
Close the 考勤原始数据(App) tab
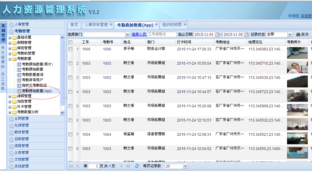(156, 24)
